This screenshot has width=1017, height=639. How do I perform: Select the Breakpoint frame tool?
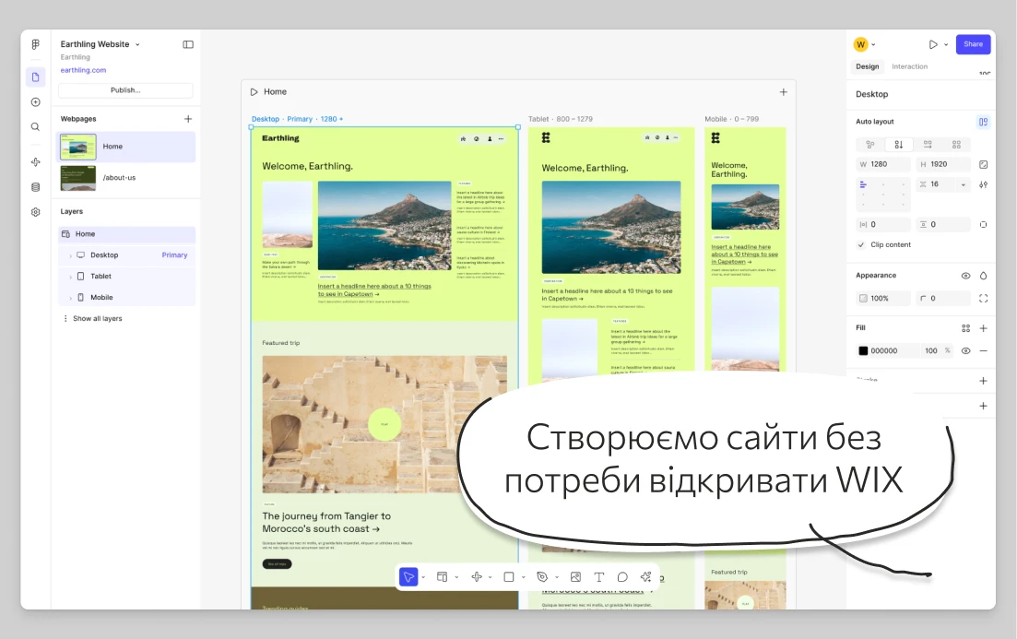pyautogui.click(x=443, y=576)
